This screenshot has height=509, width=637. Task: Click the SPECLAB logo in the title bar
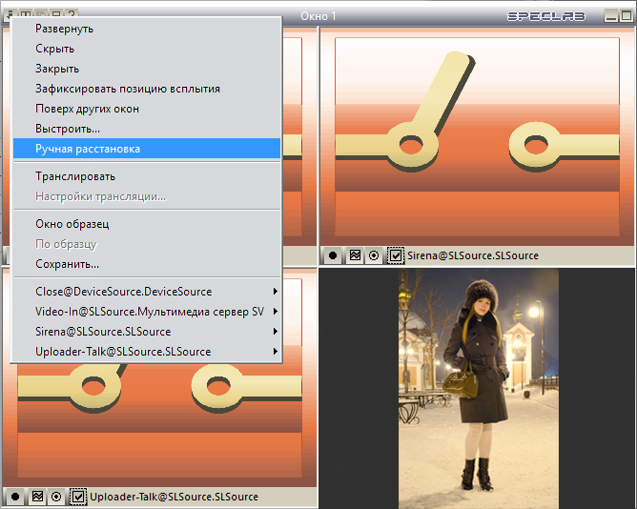click(x=546, y=16)
